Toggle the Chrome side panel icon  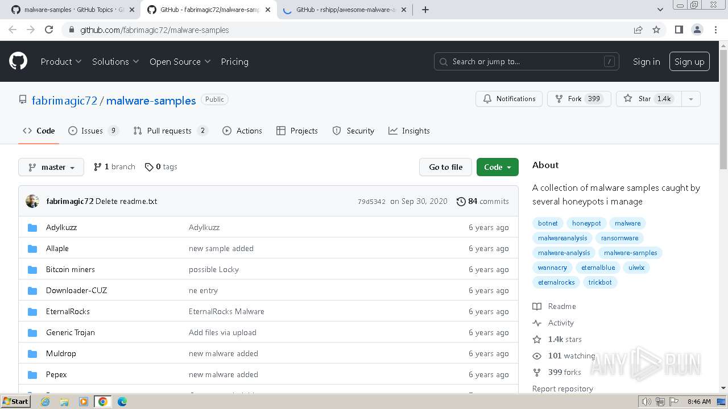tap(679, 30)
